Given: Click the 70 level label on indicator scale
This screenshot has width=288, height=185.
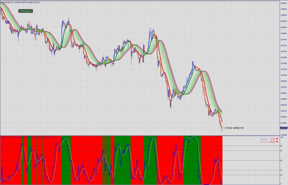Looking at the screenshot, I should 281,151.
